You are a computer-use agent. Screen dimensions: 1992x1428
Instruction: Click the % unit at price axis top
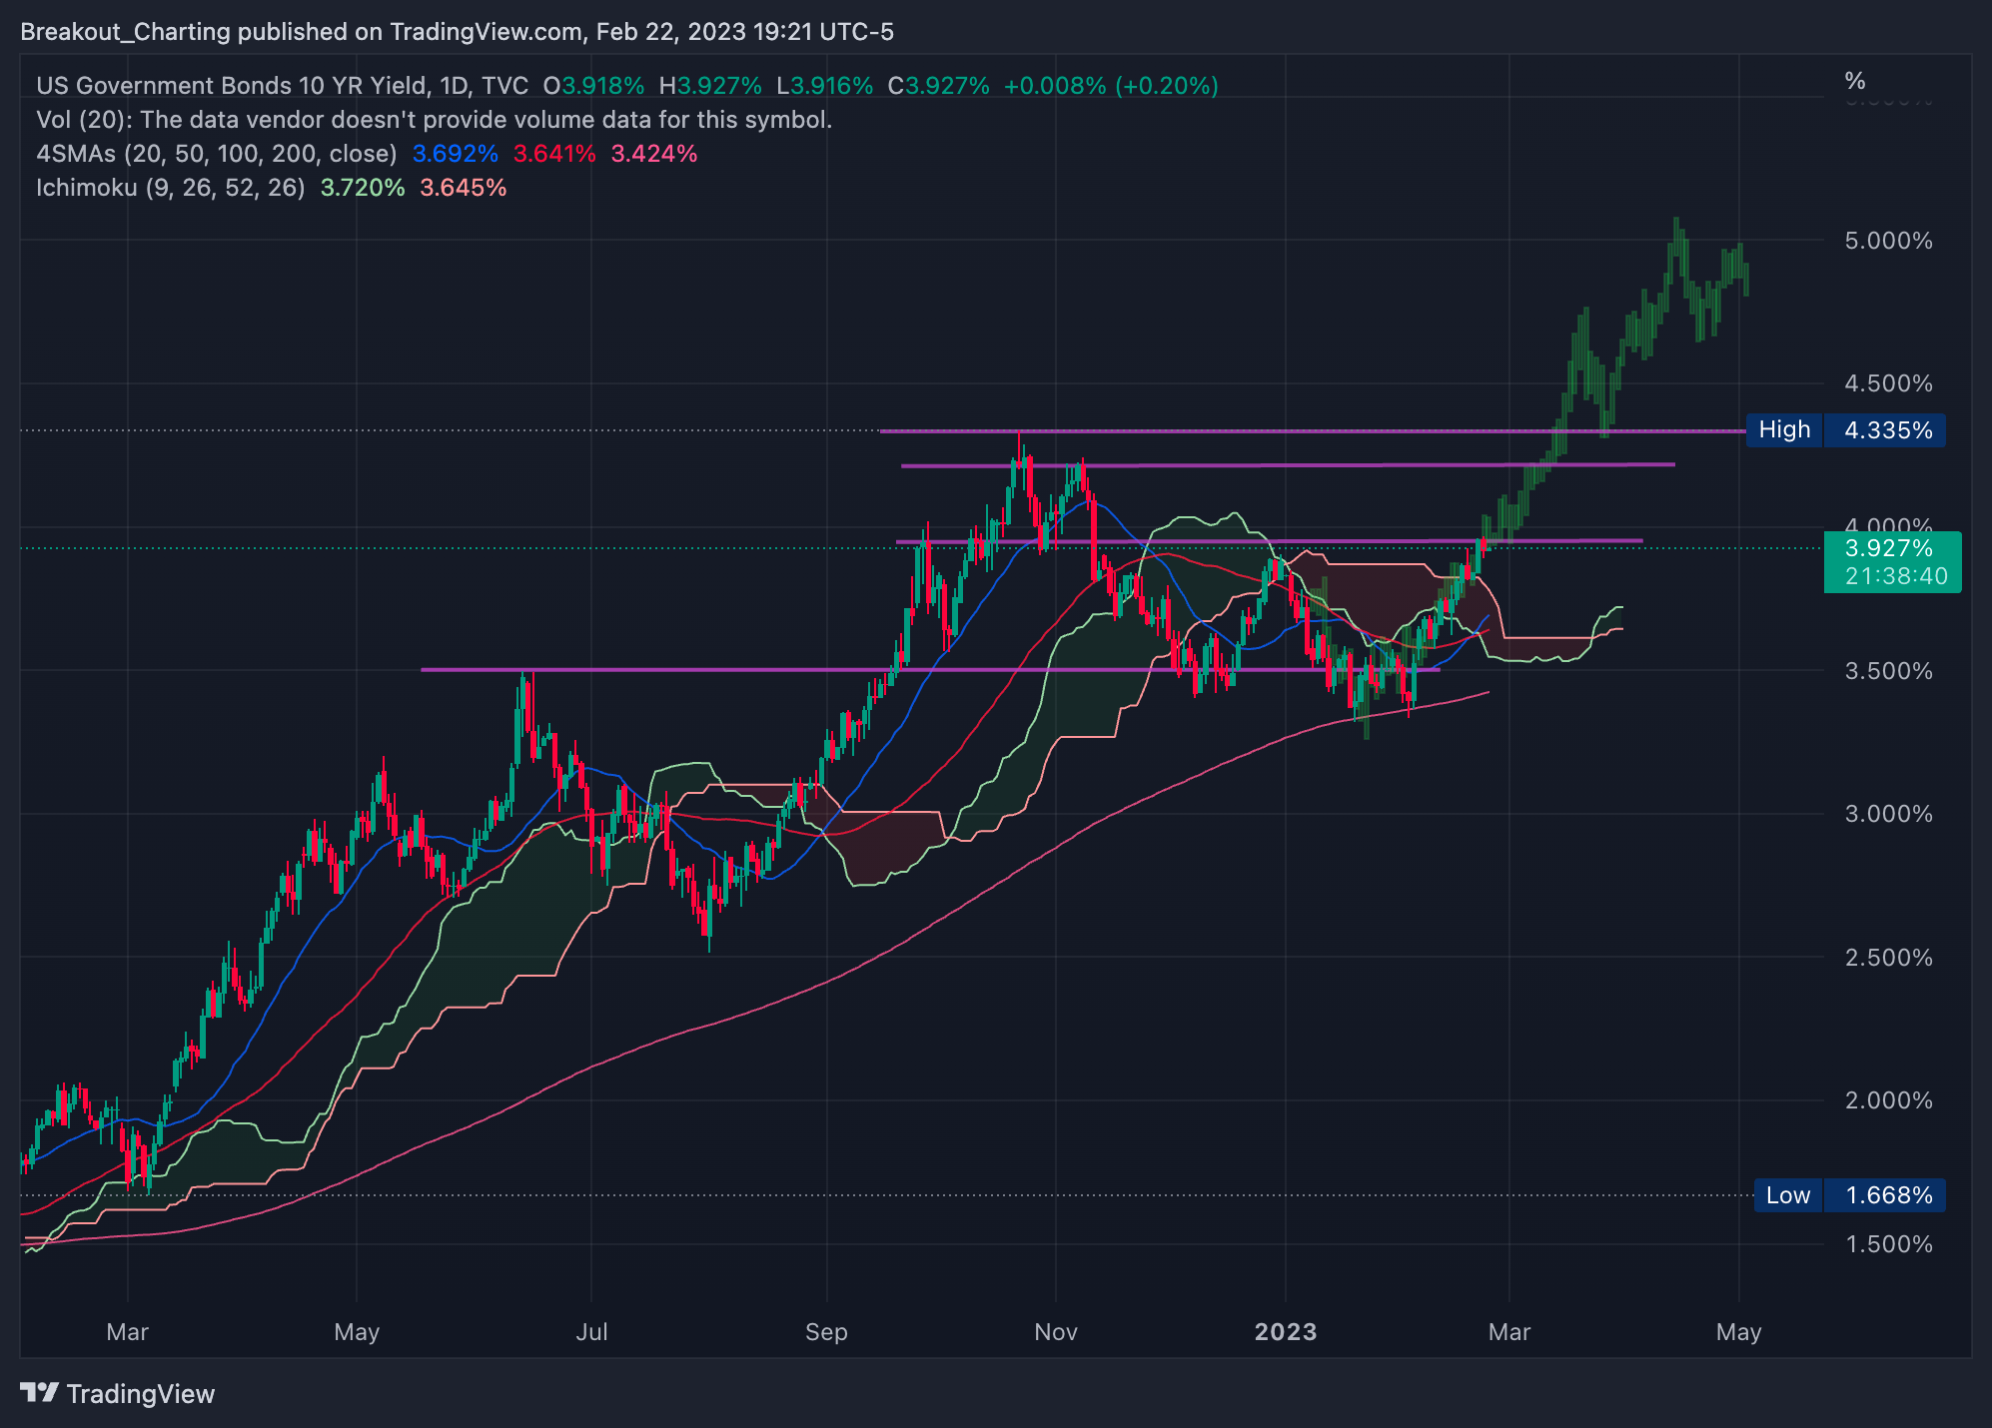pos(1854,81)
